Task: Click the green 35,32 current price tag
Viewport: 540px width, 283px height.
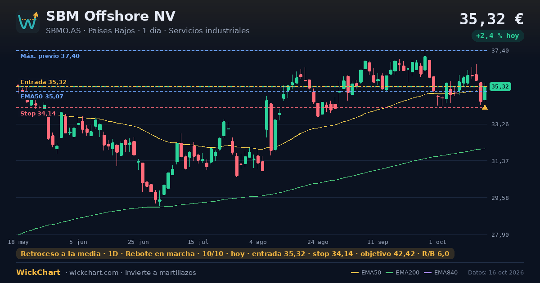Action: (500, 87)
